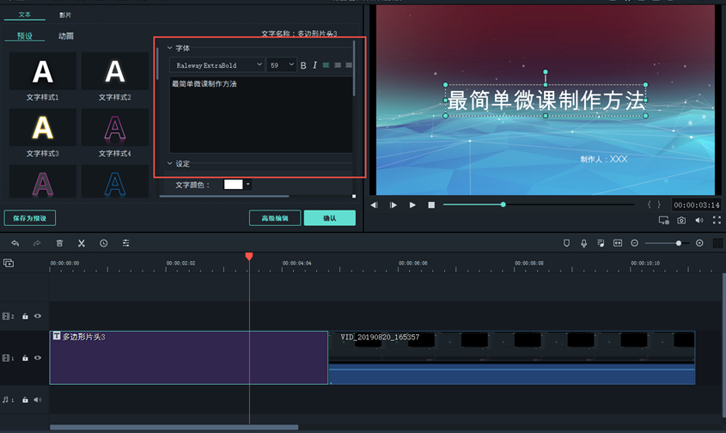Record voiceover with the microphone icon
This screenshot has width=726, height=433.
(x=584, y=243)
